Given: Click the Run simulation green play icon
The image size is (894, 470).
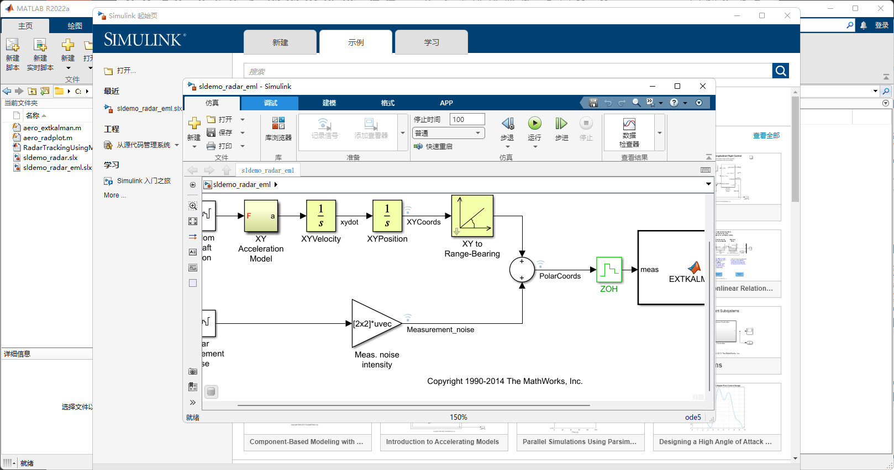Looking at the screenshot, I should (x=534, y=124).
